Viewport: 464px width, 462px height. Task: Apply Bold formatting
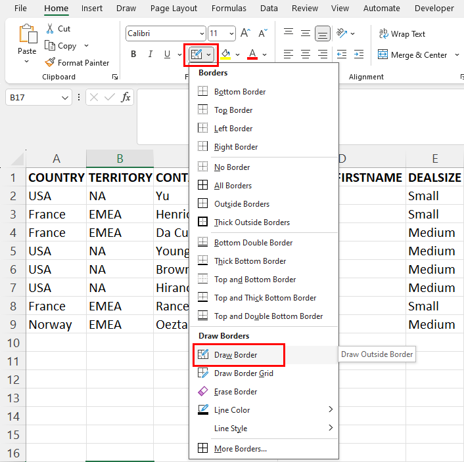point(133,54)
